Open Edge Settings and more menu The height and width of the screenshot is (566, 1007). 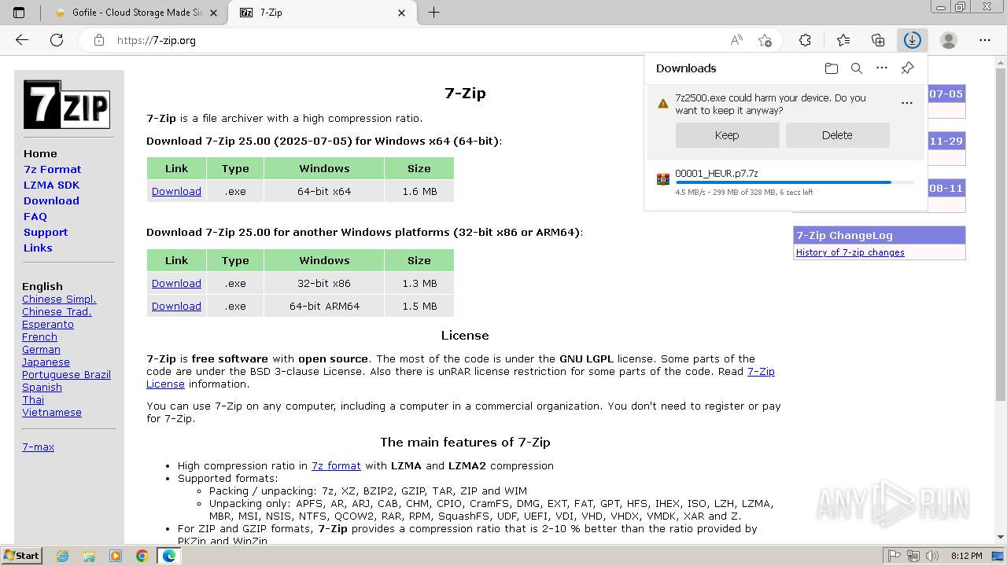985,40
